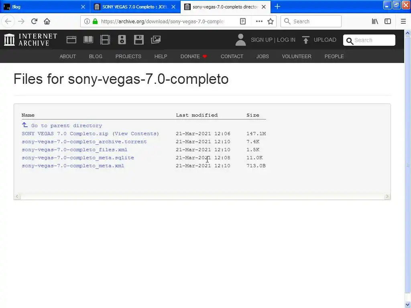This screenshot has height=308, width=411.
Task: Open the Firefox hamburger menu
Action: [x=403, y=21]
